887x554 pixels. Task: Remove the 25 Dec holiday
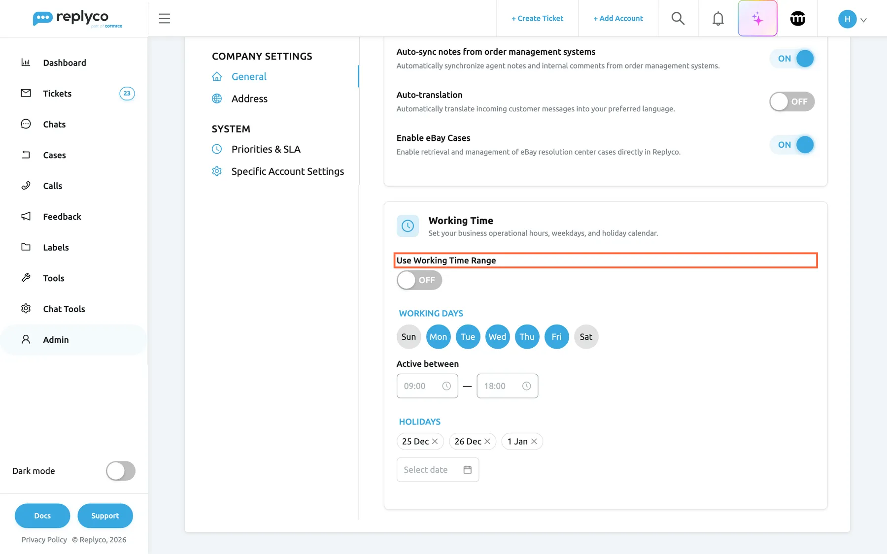tap(435, 442)
